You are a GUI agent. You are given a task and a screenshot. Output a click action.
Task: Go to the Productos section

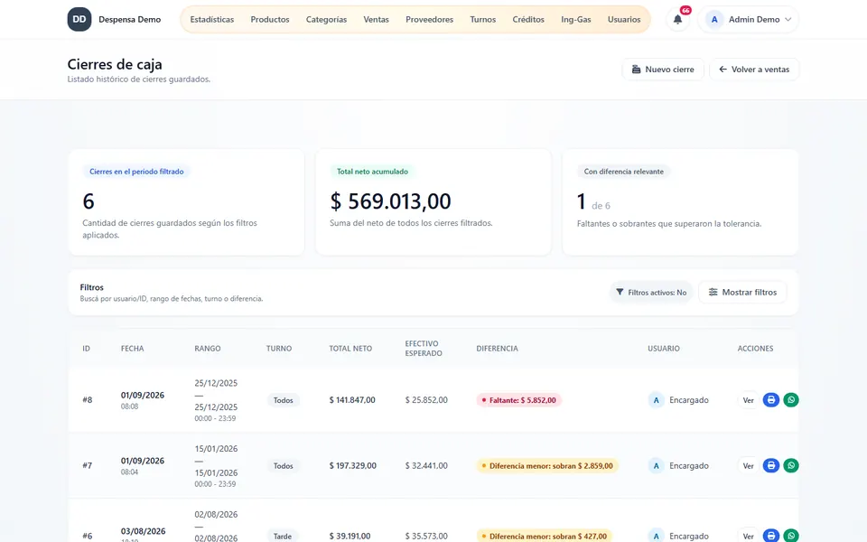tap(270, 19)
